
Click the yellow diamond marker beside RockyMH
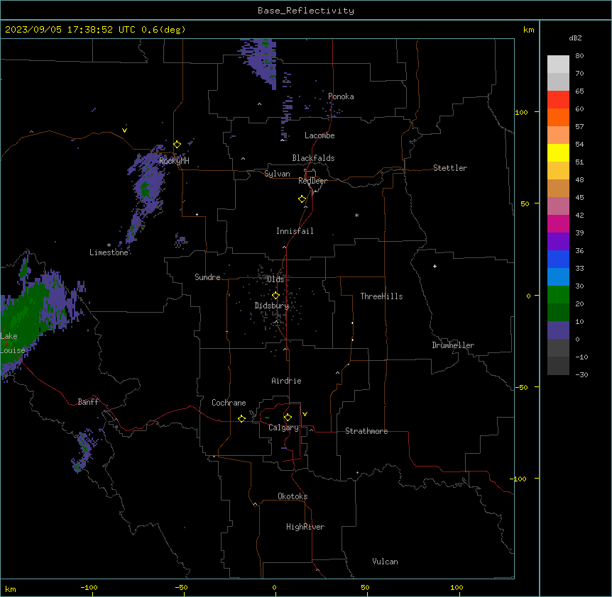click(x=177, y=145)
